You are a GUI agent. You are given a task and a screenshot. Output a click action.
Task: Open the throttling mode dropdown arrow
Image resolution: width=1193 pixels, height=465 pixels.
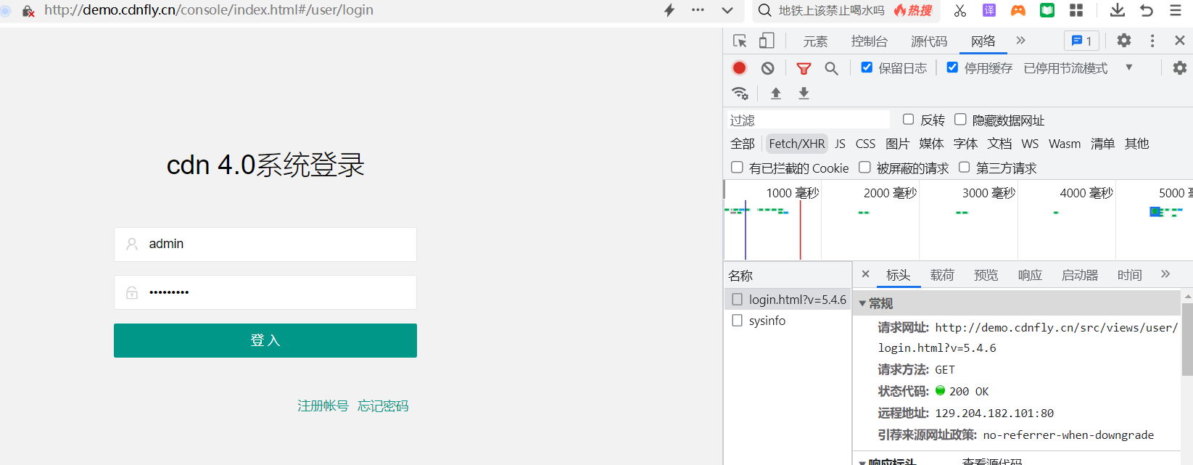tap(1128, 67)
